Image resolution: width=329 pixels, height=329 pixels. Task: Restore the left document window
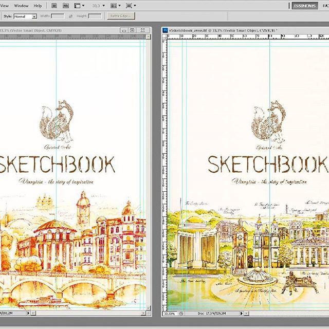pos(132,30)
